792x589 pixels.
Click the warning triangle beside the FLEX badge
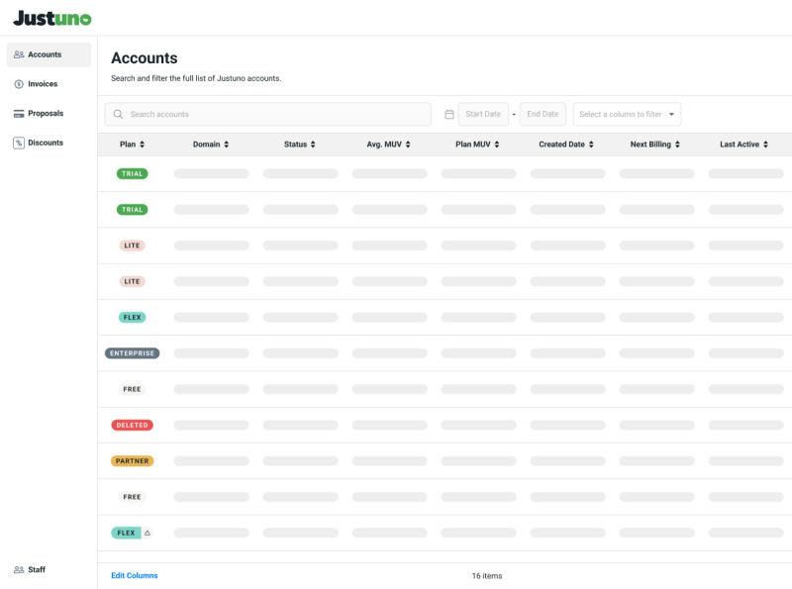click(148, 533)
